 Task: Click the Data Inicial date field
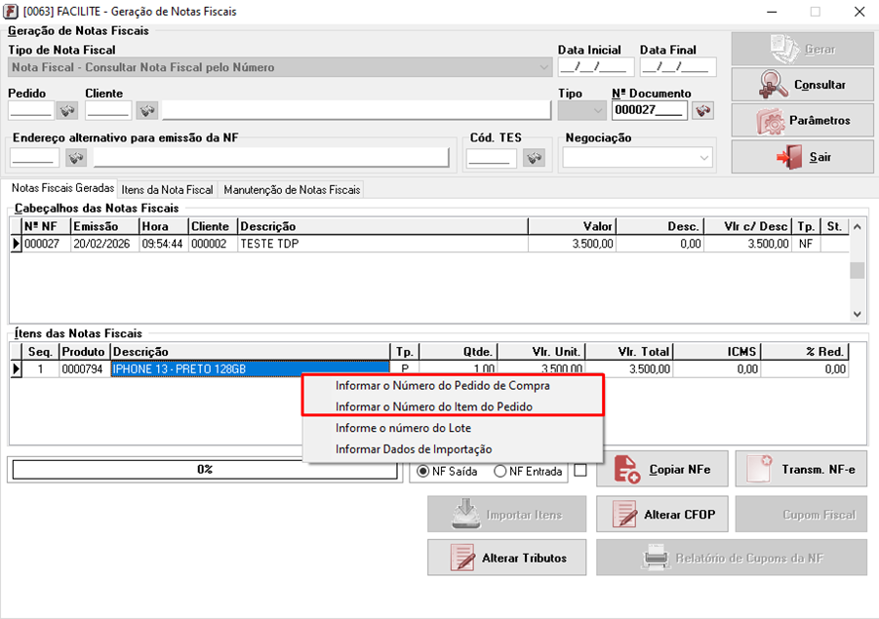(x=595, y=67)
